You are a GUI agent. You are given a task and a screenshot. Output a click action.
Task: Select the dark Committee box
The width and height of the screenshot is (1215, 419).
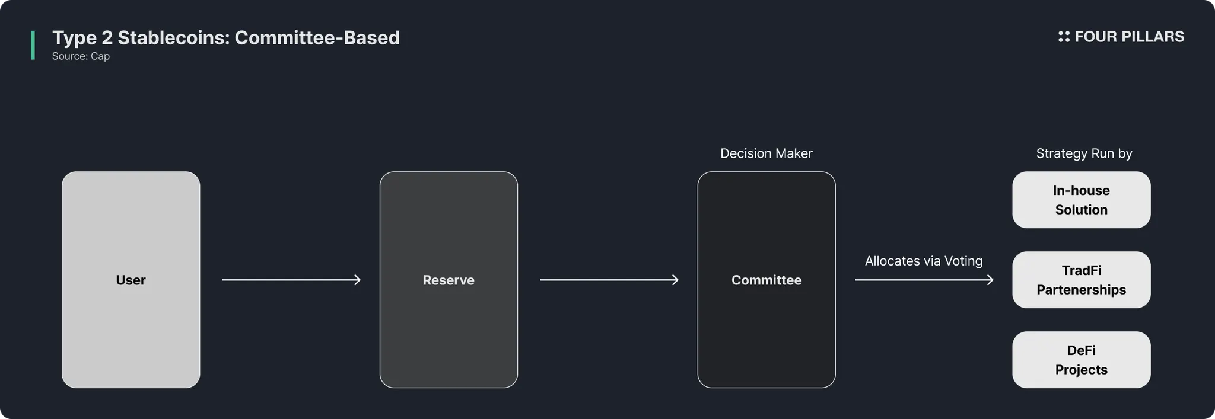[x=766, y=280]
